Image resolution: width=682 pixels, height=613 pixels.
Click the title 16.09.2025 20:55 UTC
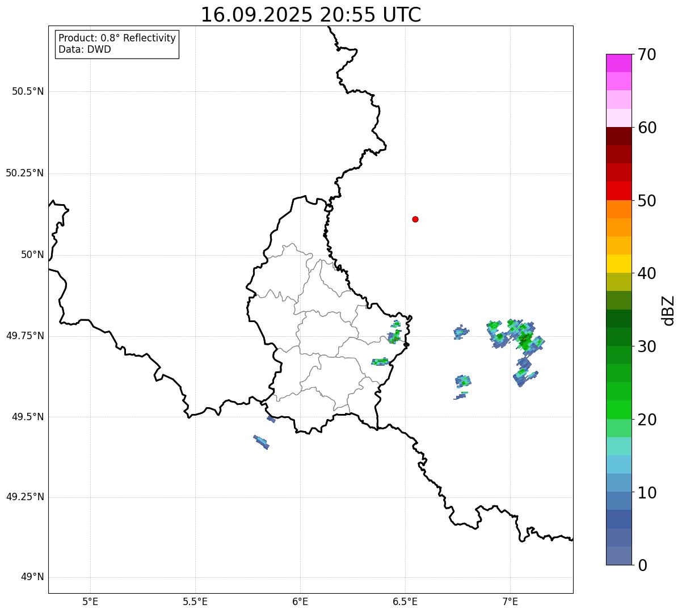coord(311,15)
